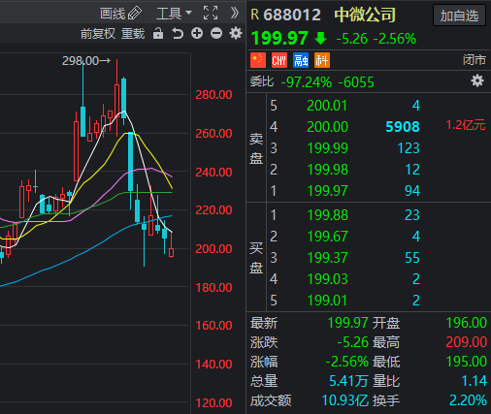The height and width of the screenshot is (414, 491).
Task: Open the 工具 tools dropdown
Action: point(174,14)
